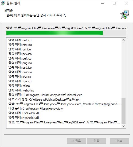Select log line '압축 해제: sr2.ico'
This screenshot has width=133, height=147.
(20, 77)
